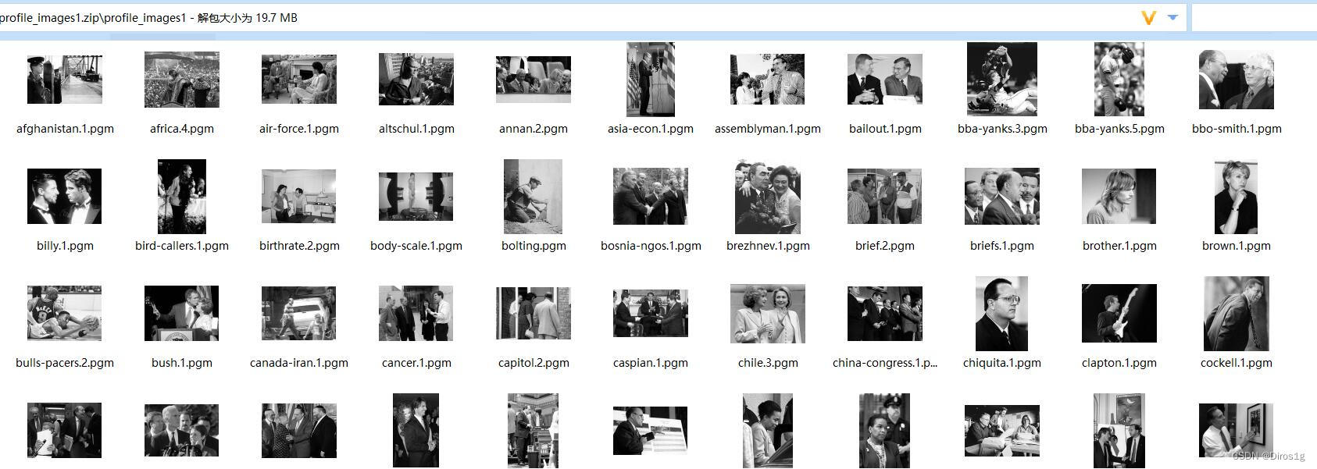Select bush.1.pgm thumbnail

[x=182, y=314]
